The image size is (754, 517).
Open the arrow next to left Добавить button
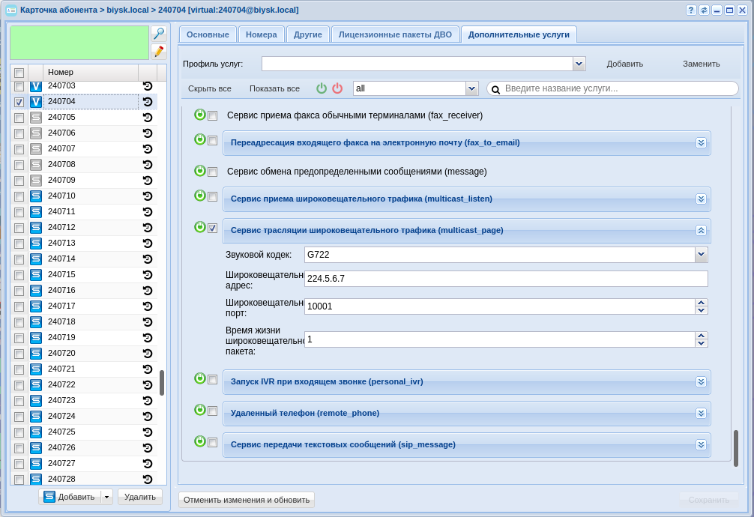tap(106, 497)
